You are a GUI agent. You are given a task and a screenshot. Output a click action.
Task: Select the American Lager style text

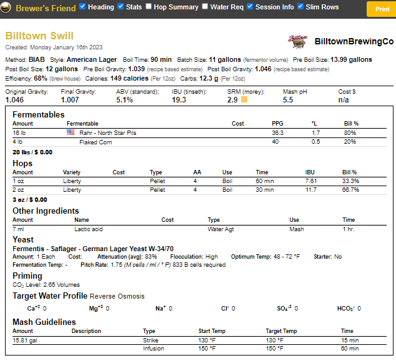click(93, 59)
